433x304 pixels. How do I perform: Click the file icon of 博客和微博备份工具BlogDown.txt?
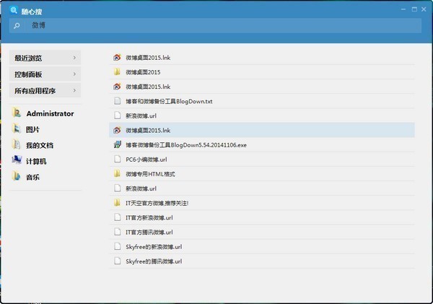click(118, 101)
